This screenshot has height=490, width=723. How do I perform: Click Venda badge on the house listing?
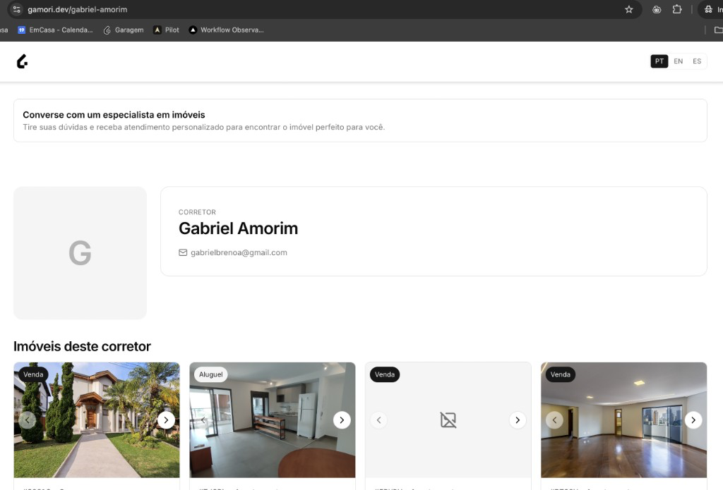(33, 374)
